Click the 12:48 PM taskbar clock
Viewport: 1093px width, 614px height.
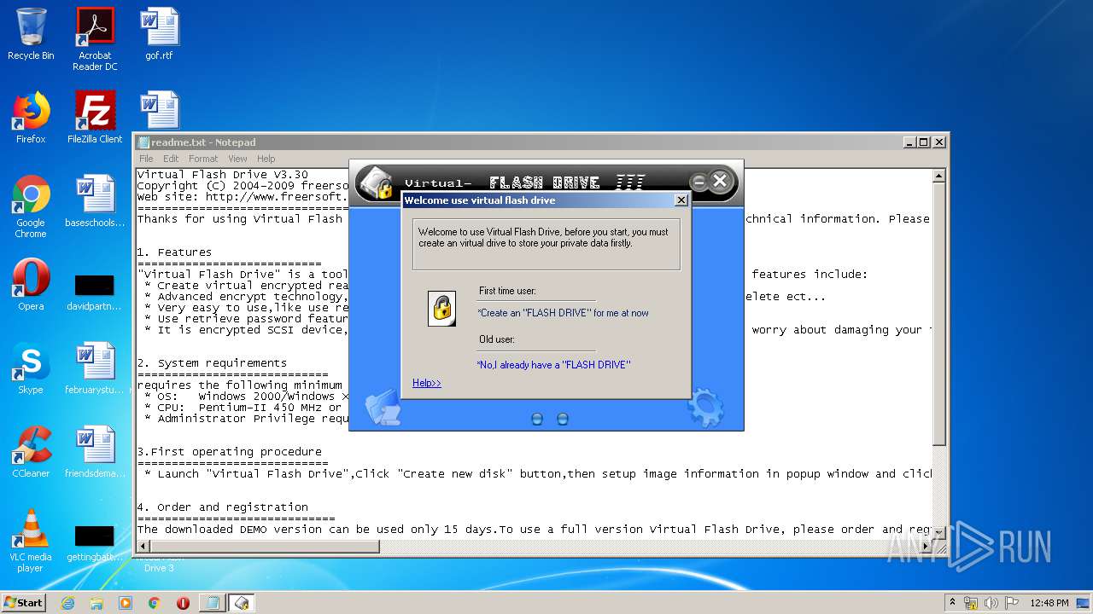[x=1049, y=603]
